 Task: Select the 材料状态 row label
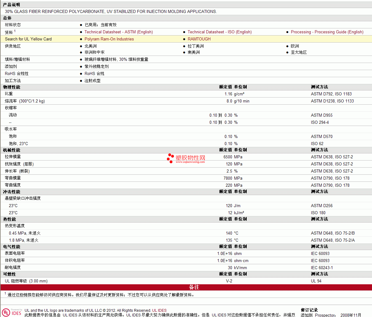[13, 25]
